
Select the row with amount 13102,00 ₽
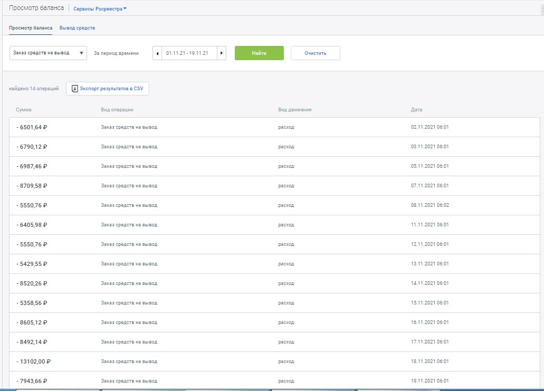274,361
